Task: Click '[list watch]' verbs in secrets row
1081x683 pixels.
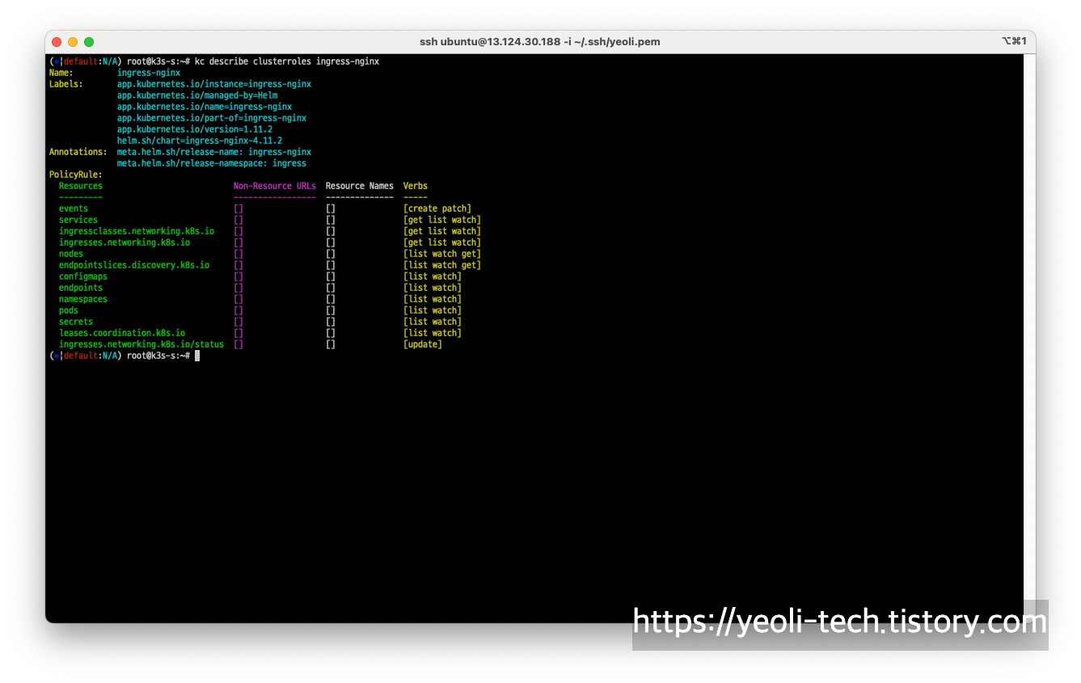Action: pos(433,322)
